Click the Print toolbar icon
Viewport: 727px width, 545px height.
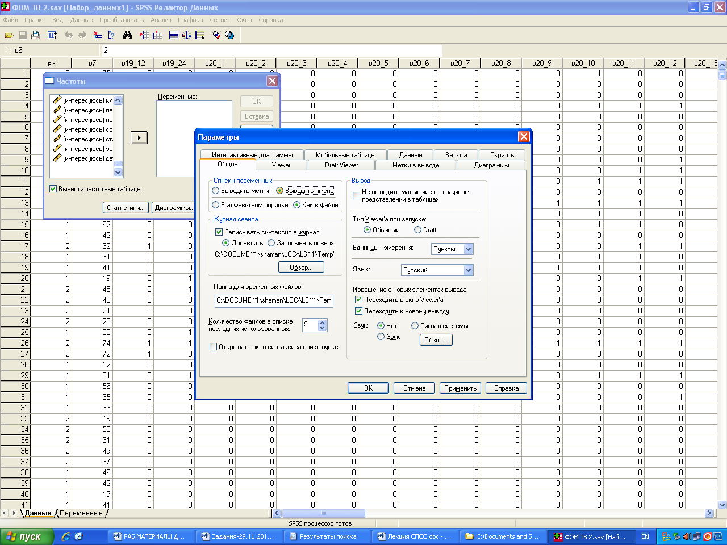36,35
